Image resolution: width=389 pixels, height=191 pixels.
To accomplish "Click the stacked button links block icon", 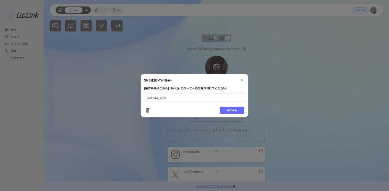I will (86, 26).
